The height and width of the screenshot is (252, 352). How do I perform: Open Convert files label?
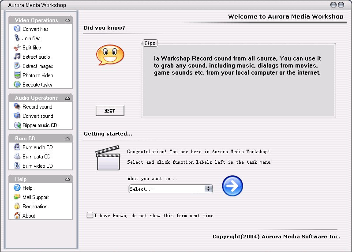[35, 29]
